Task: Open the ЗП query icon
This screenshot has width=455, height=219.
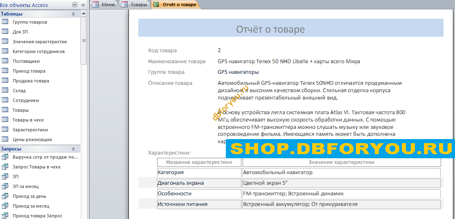Action: pyautogui.click(x=5, y=177)
